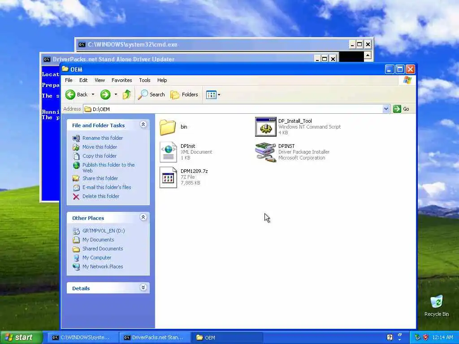Screen dimensions: 459x344
Task: Select the DPInst XML Document icon
Action: click(169, 152)
